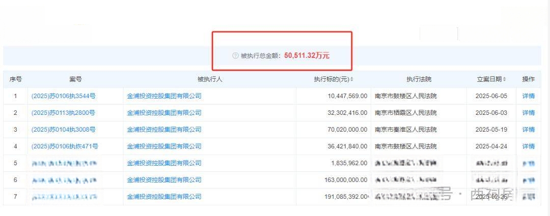Sort by 执行标的(元) column arrows

click(x=352, y=79)
